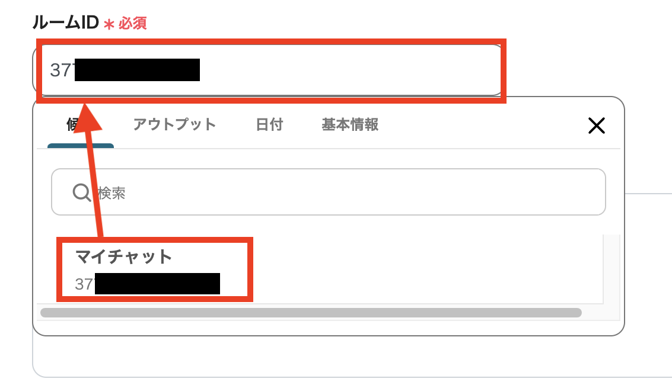
Task: Click the scrollbar track right of thumb
Action: 600,313
